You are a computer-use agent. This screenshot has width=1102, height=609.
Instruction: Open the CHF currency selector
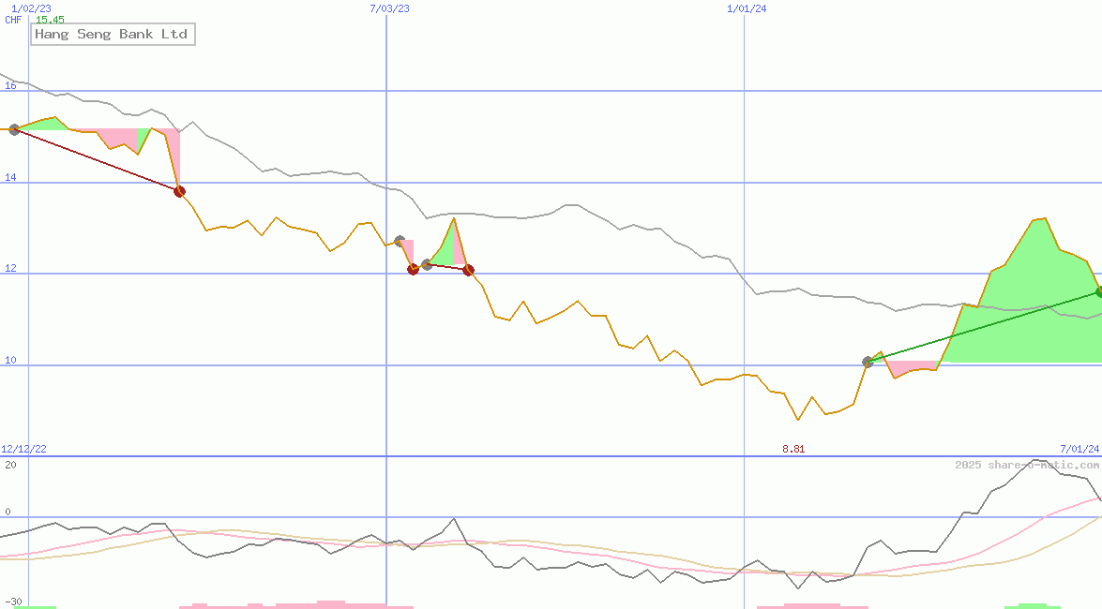11,20
